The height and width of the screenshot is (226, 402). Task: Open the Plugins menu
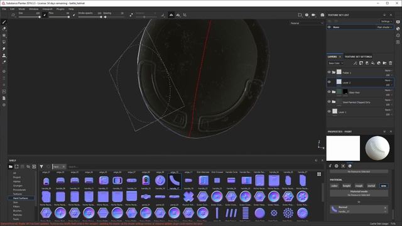click(x=60, y=9)
